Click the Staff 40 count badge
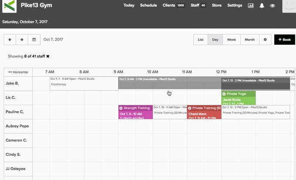 [203, 6]
